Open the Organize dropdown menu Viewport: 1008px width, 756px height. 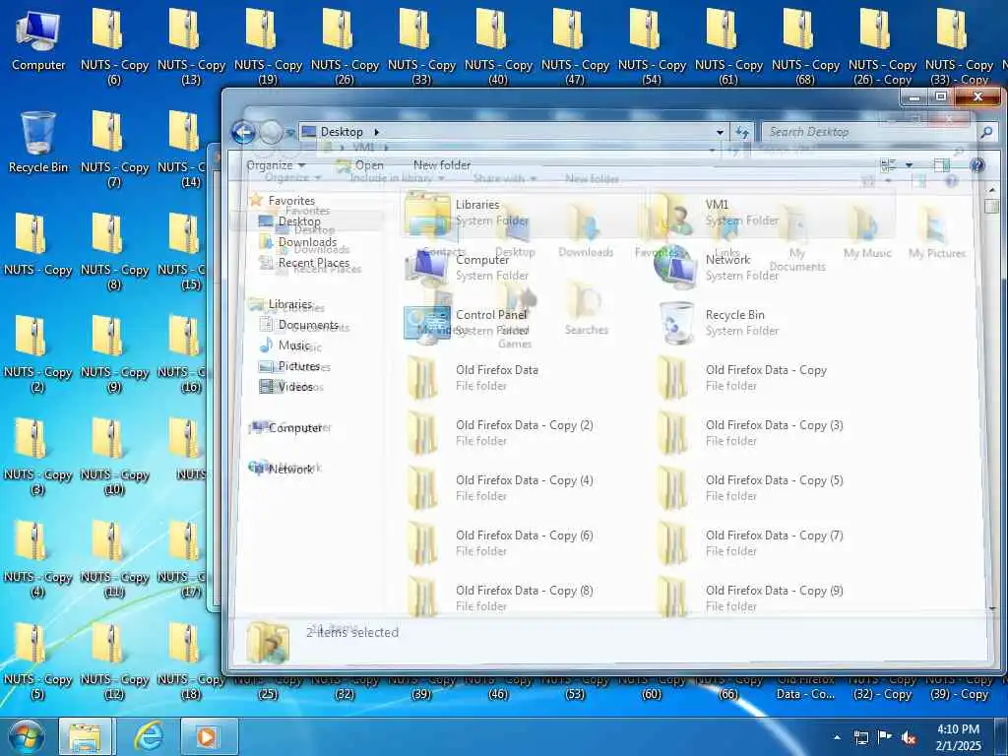276,165
